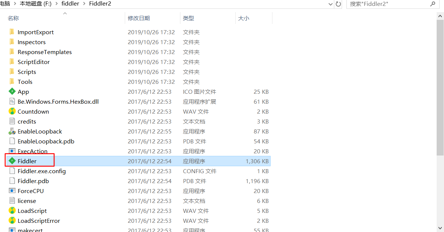
Task: Click the vertical scrollbar up arrow
Action: pos(440,16)
